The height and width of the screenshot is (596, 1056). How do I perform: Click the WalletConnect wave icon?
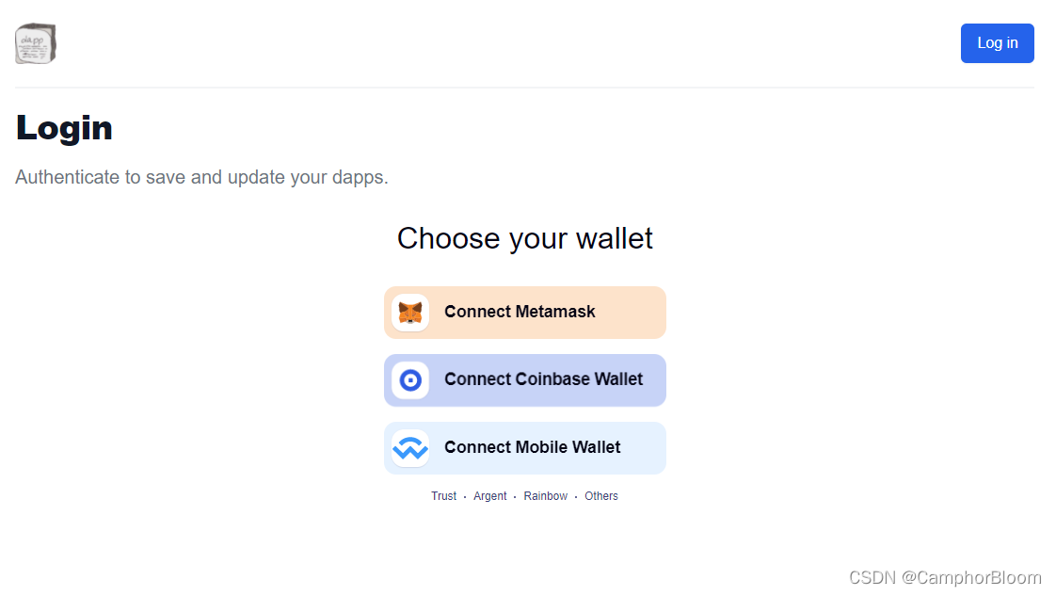tap(410, 448)
